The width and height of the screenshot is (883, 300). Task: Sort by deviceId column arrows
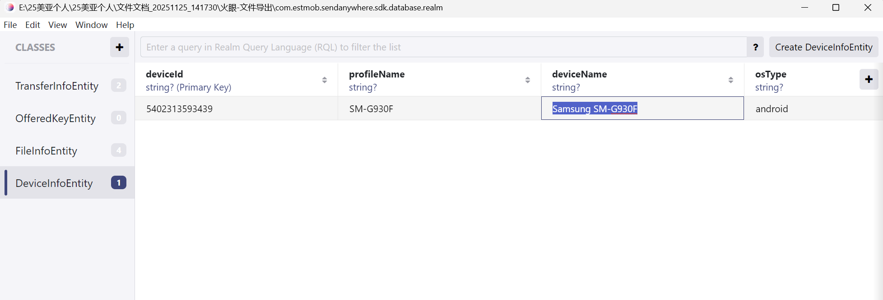(x=325, y=80)
